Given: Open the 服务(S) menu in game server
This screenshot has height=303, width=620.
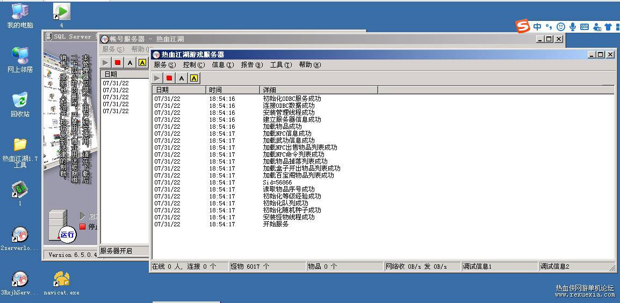Looking at the screenshot, I should click(165, 65).
